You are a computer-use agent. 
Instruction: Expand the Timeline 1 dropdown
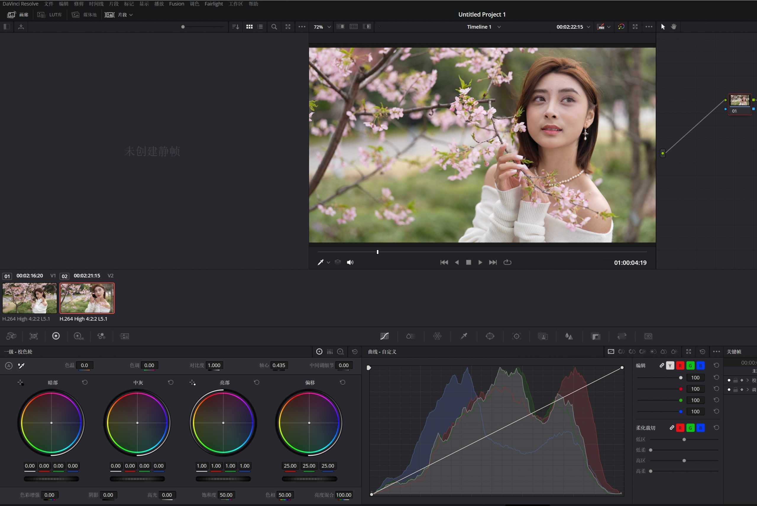[x=499, y=27]
